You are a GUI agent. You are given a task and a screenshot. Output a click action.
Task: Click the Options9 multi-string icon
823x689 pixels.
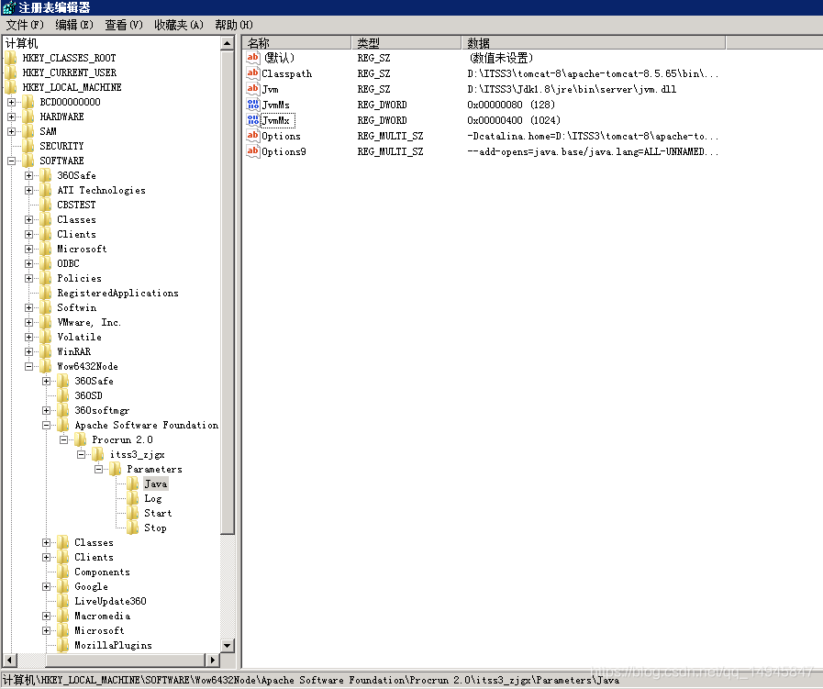[x=253, y=151]
